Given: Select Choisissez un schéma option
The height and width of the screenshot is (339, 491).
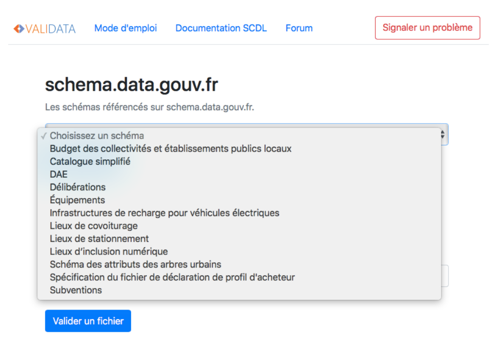Looking at the screenshot, I should [239, 136].
